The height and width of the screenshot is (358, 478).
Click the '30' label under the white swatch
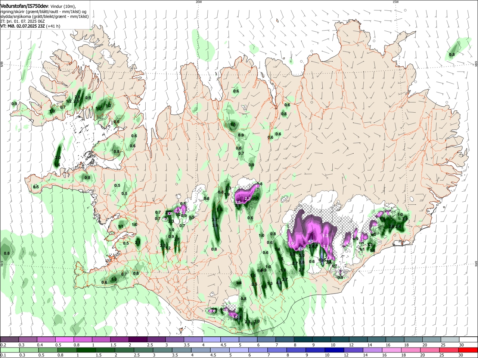tap(462, 345)
